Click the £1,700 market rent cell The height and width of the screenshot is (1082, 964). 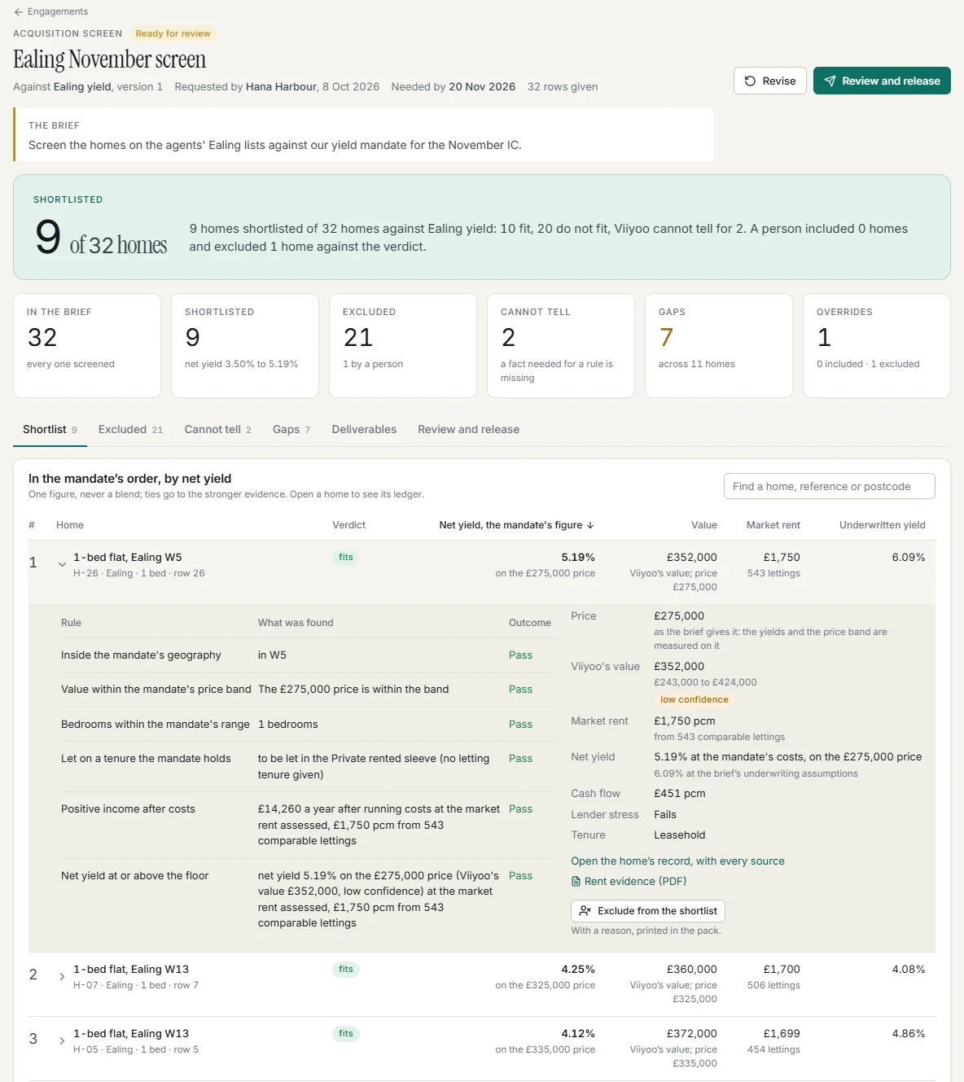pos(782,970)
